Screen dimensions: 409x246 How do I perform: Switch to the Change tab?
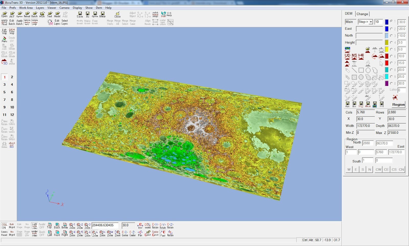[362, 14]
